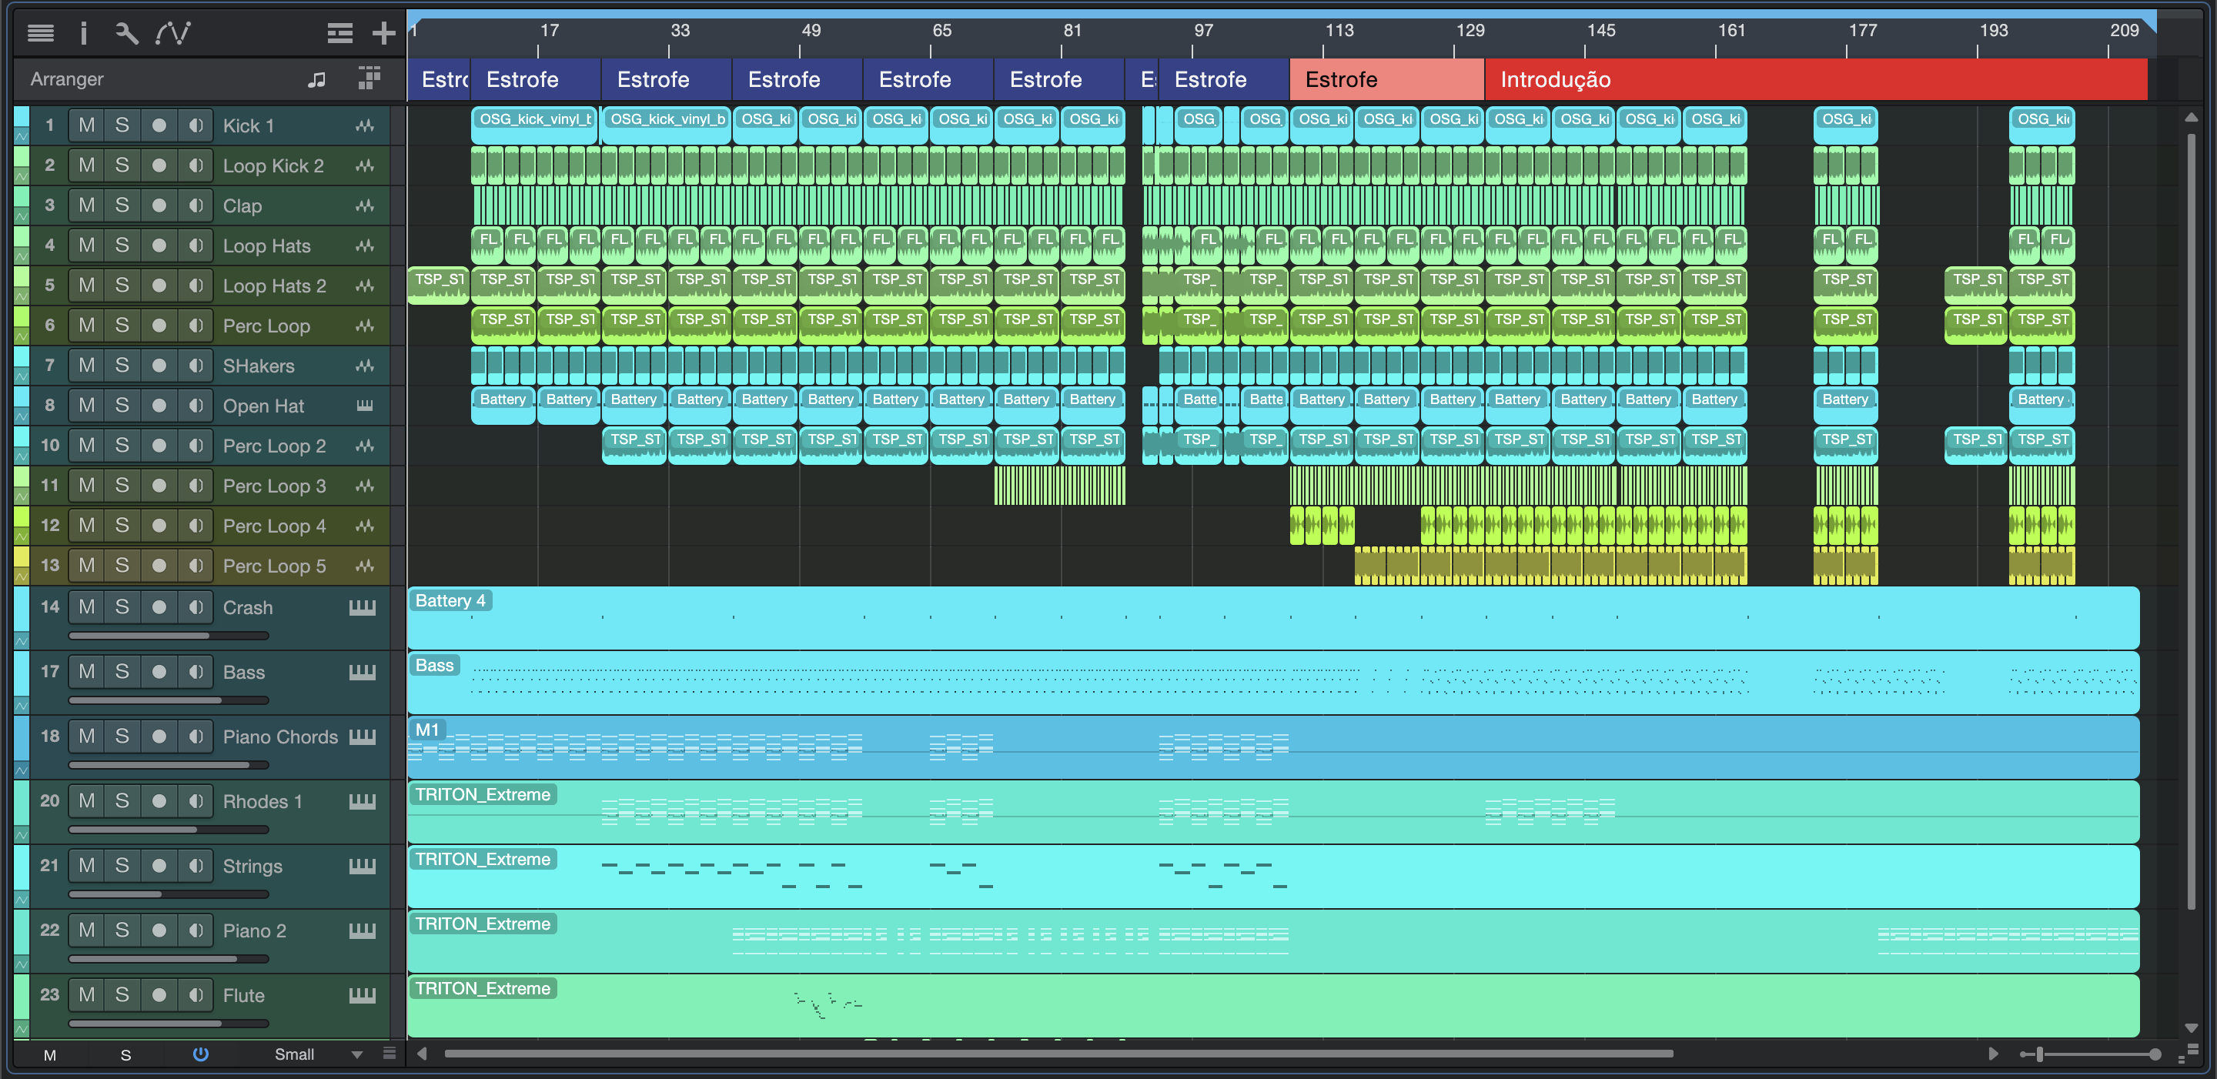The image size is (2217, 1079).
Task: Expand automation on Piano 2 track
Action: coord(22,964)
